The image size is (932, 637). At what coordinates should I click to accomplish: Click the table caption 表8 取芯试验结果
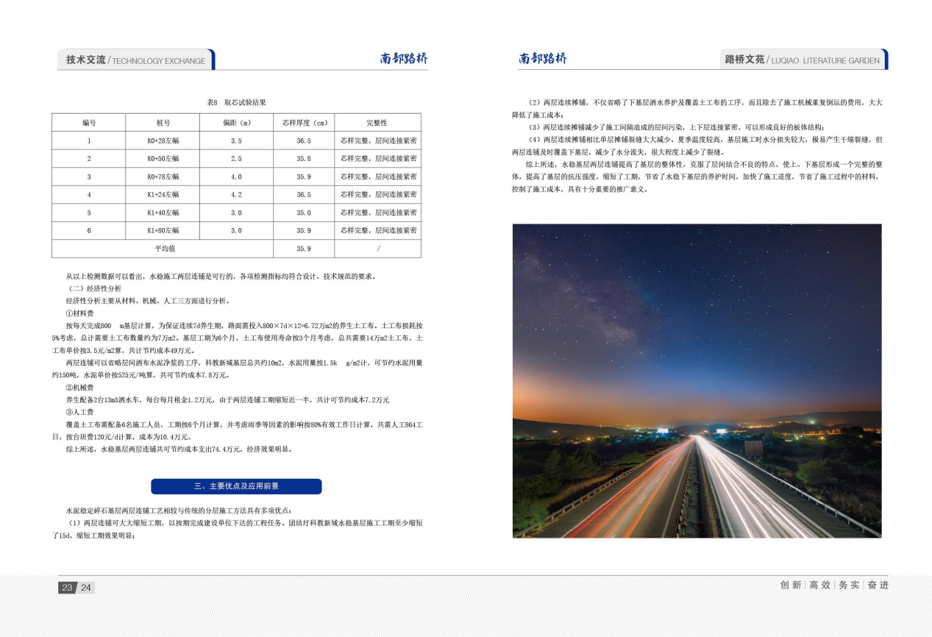(236, 102)
